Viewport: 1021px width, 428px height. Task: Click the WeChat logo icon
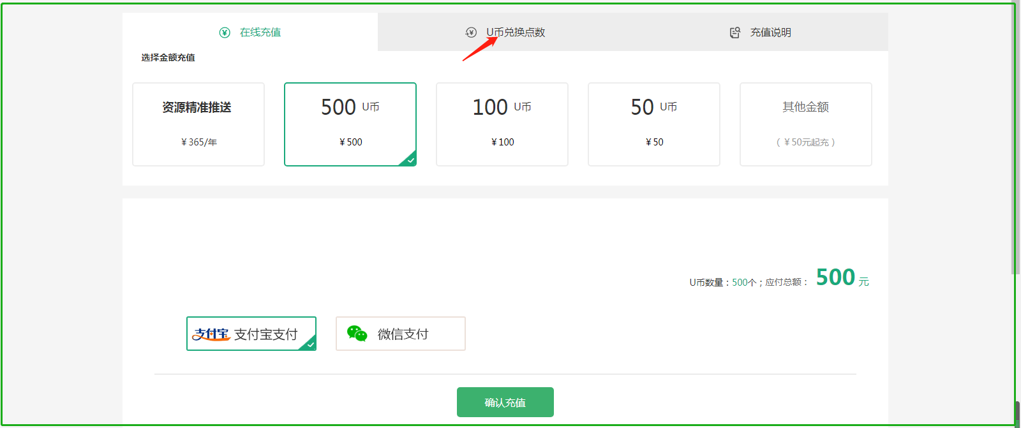[x=357, y=334]
